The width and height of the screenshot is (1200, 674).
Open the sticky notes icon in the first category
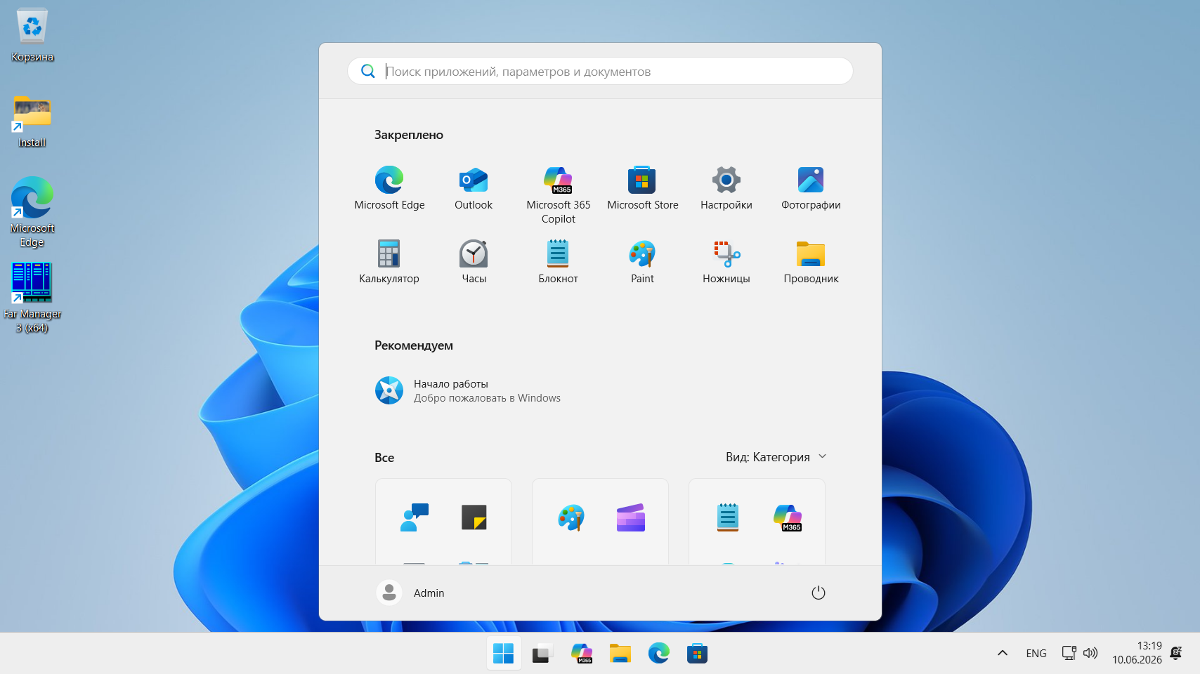pyautogui.click(x=474, y=517)
